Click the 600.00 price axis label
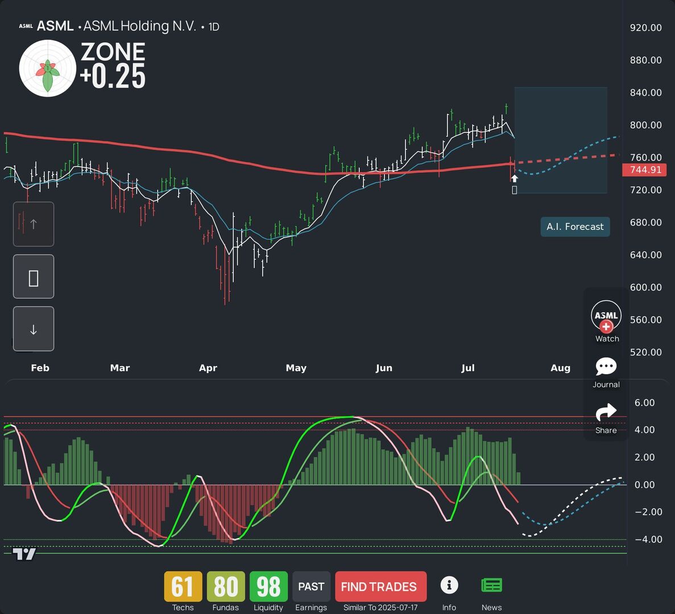The width and height of the screenshot is (675, 614). coord(646,288)
